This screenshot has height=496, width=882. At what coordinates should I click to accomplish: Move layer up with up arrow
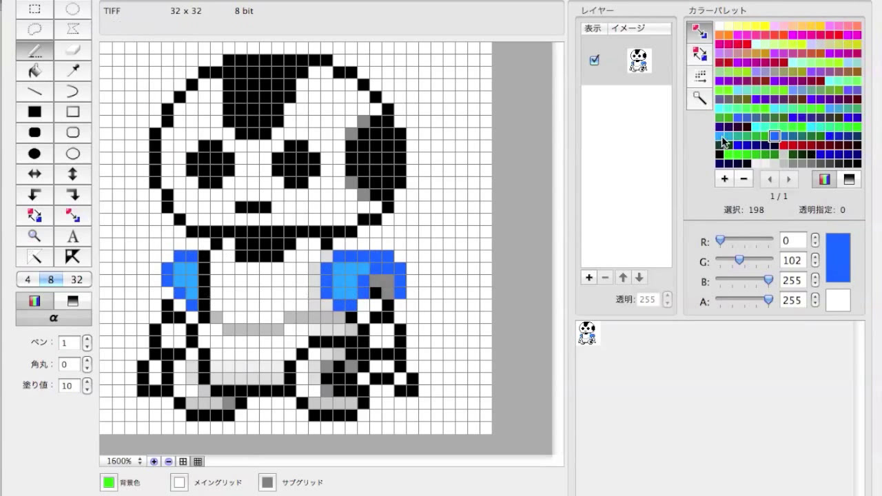click(623, 278)
